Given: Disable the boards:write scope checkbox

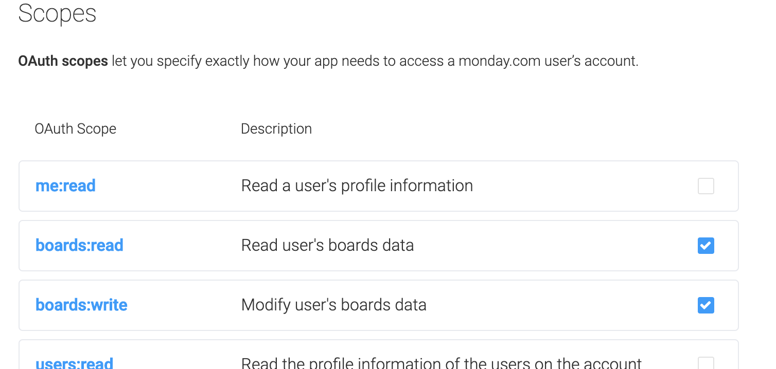Looking at the screenshot, I should pos(706,305).
